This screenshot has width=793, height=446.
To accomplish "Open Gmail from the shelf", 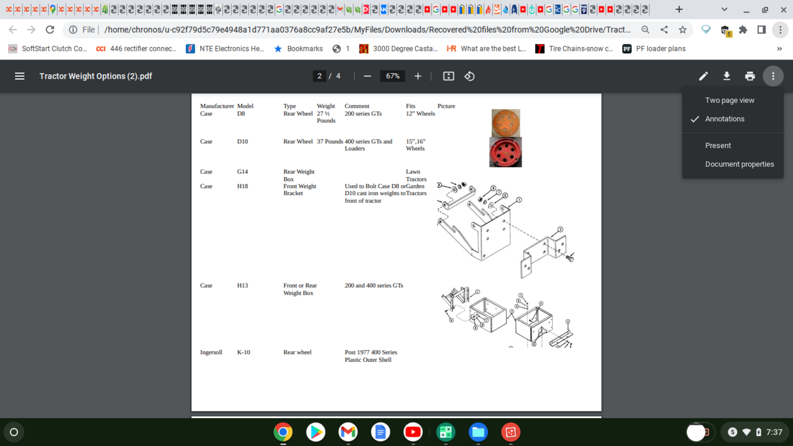I will [x=348, y=432].
